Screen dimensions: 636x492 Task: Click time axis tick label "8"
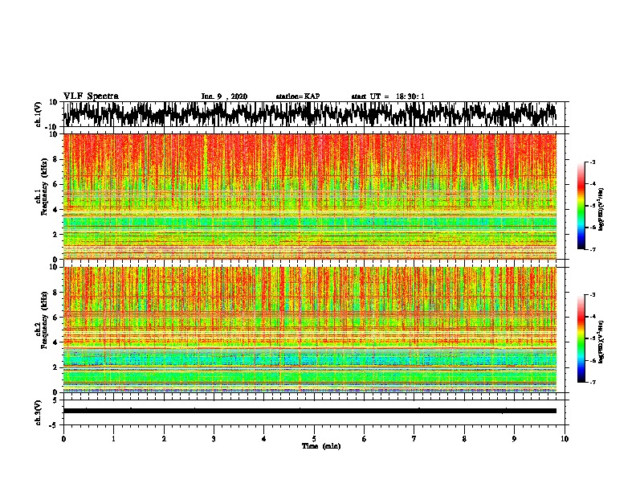coord(464,439)
